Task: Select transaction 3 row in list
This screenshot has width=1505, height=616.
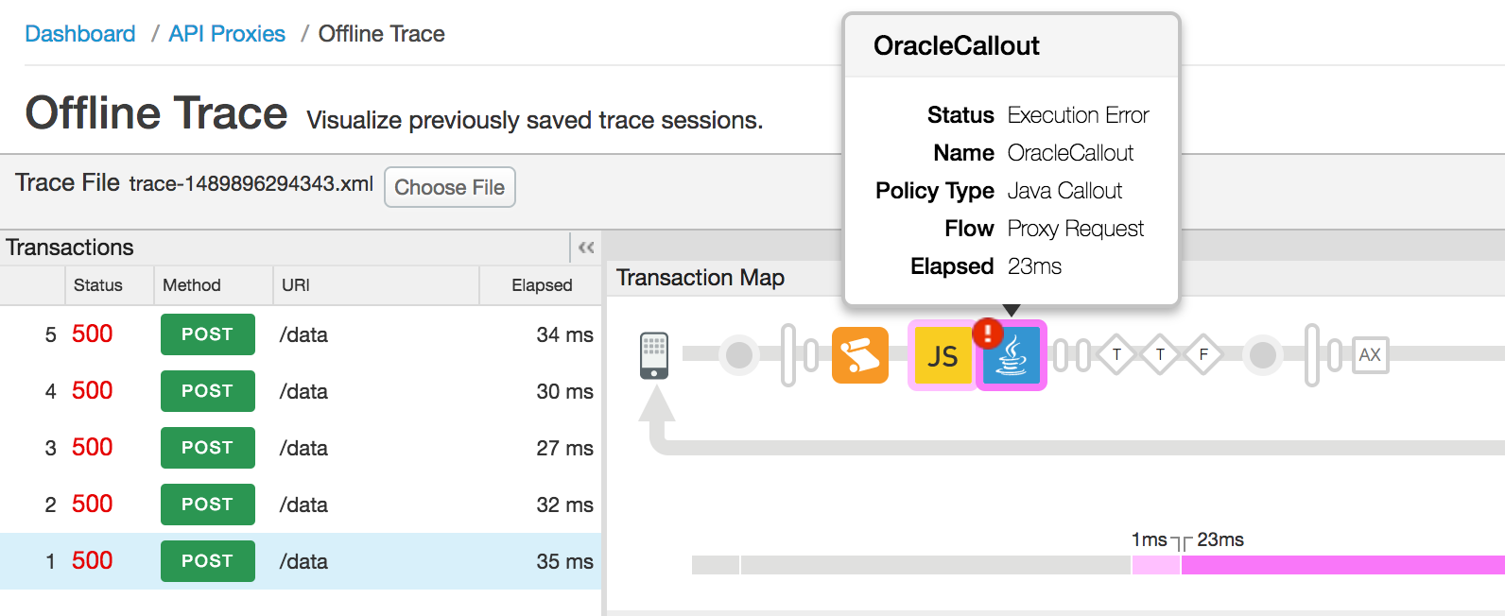Action: [301, 448]
